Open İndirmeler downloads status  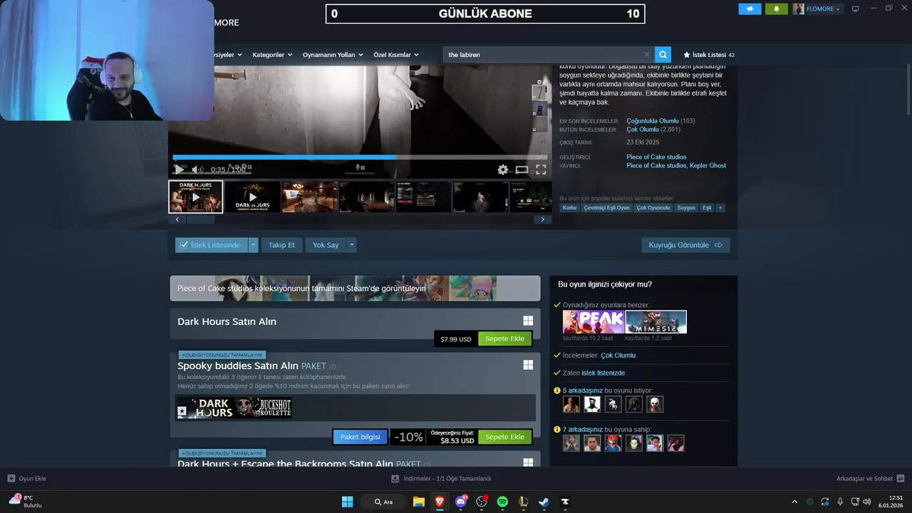pyautogui.click(x=442, y=479)
